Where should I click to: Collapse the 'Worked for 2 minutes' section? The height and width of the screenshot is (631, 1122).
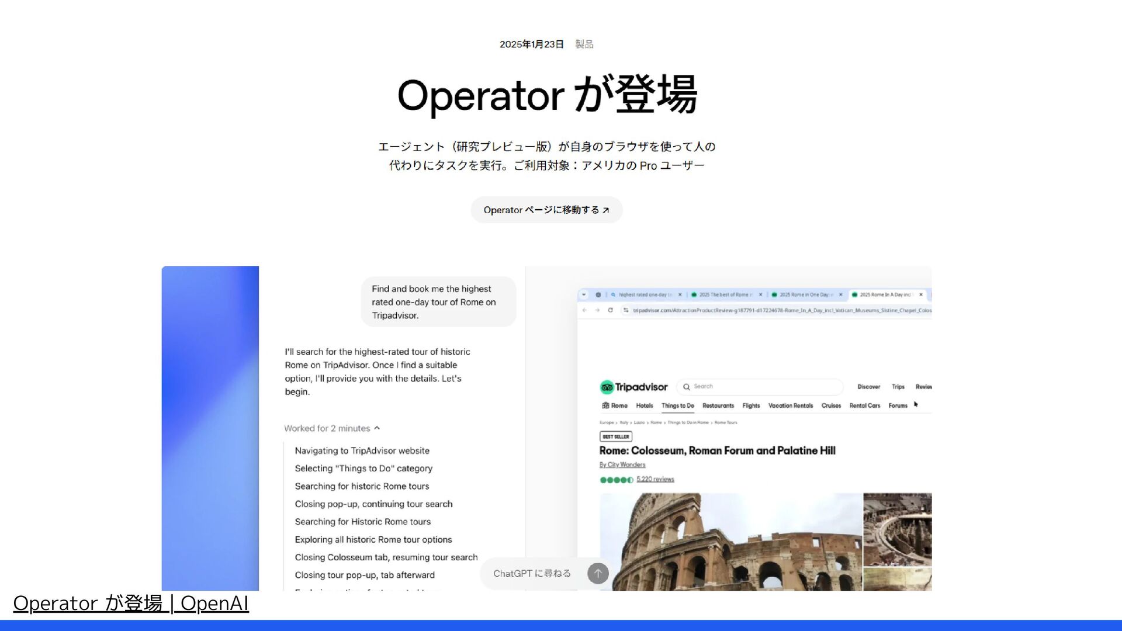tap(377, 428)
